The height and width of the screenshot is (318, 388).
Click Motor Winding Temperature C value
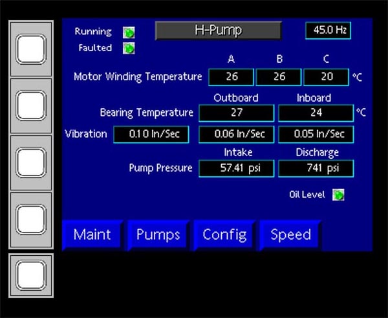pyautogui.click(x=326, y=77)
